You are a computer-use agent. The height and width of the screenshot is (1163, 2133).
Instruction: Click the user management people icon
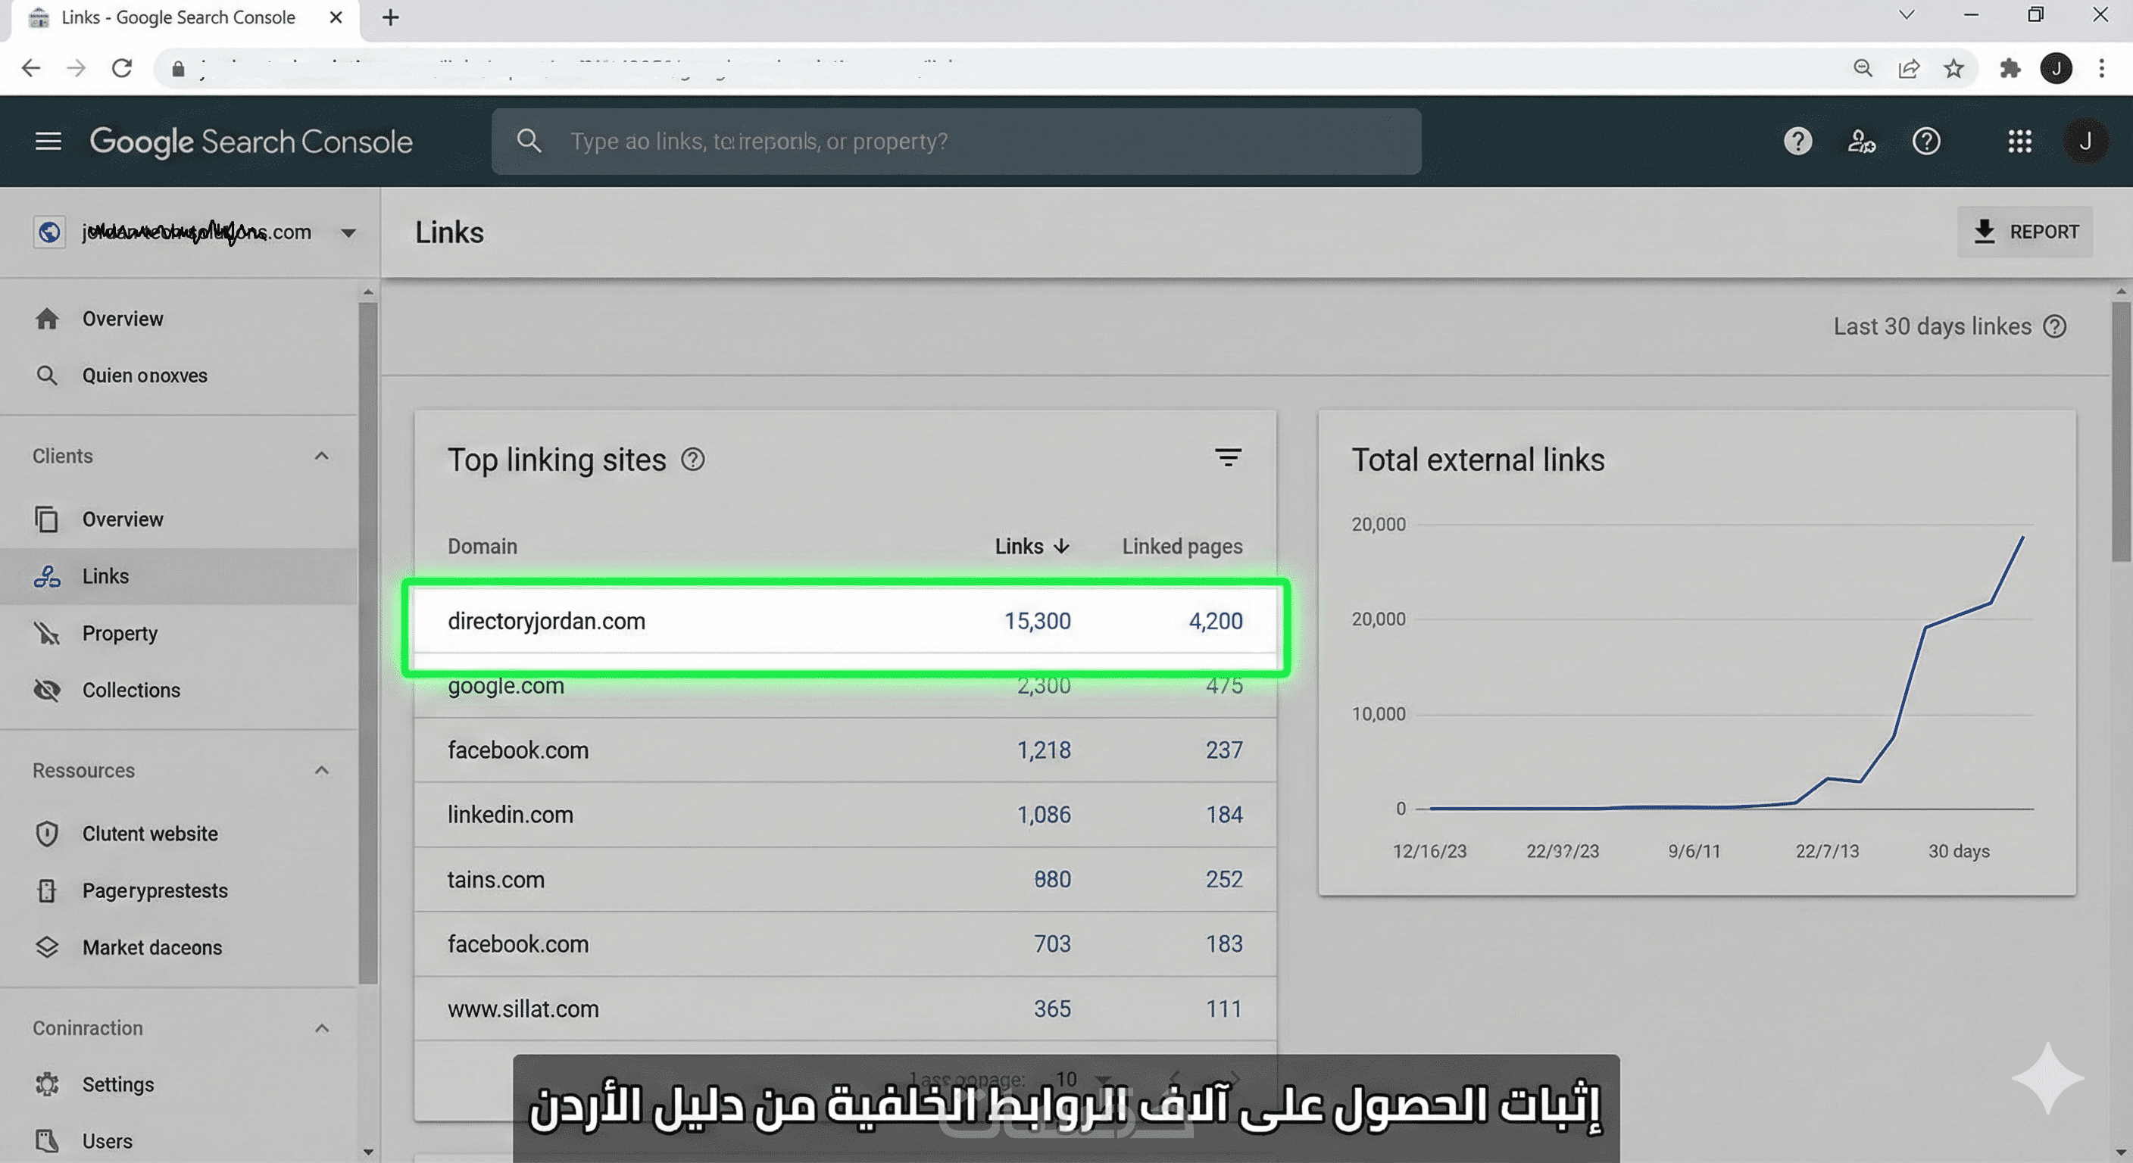click(1861, 142)
